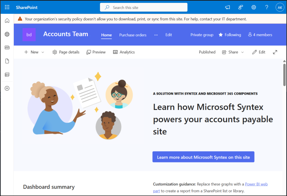Click the Share button
Image resolution: width=287 pixels, height=196 pixels.
[230, 52]
